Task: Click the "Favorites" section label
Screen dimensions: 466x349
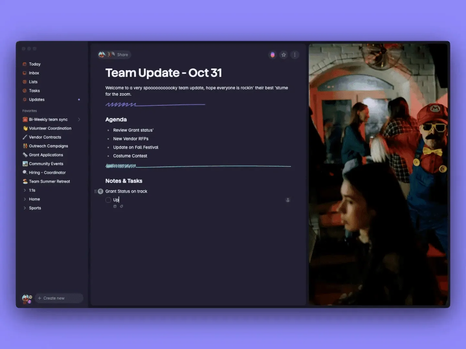Action: (x=29, y=111)
